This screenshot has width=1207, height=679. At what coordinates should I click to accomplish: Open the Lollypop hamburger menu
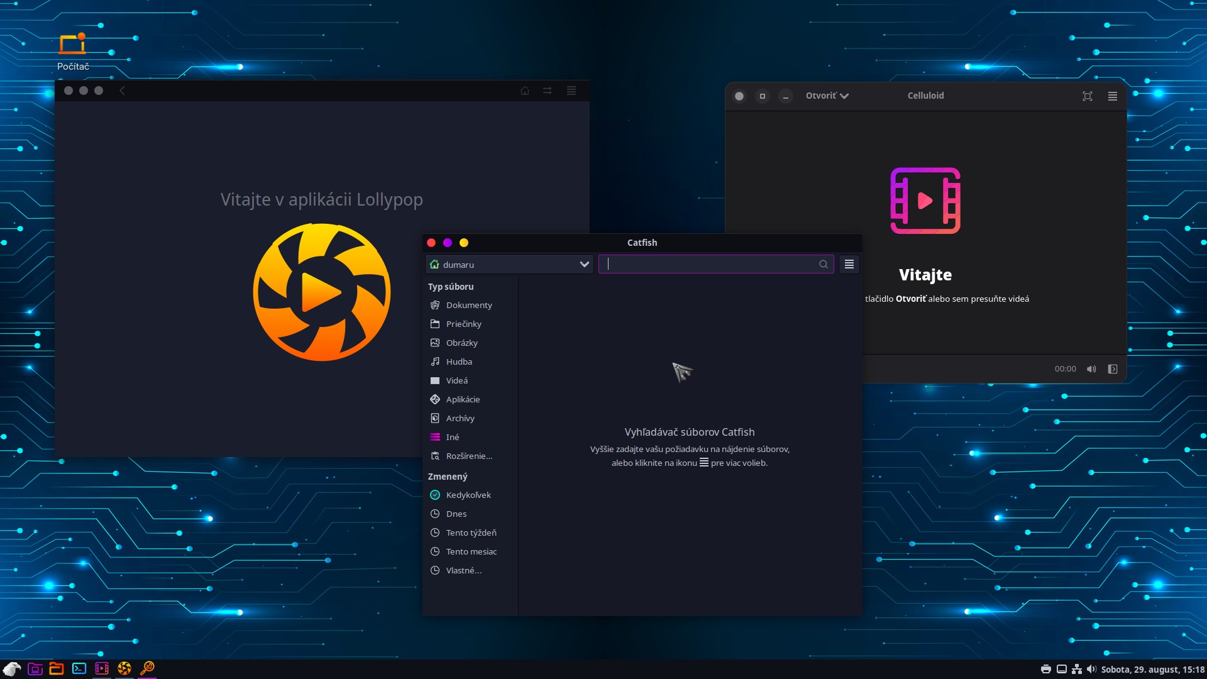(x=571, y=91)
